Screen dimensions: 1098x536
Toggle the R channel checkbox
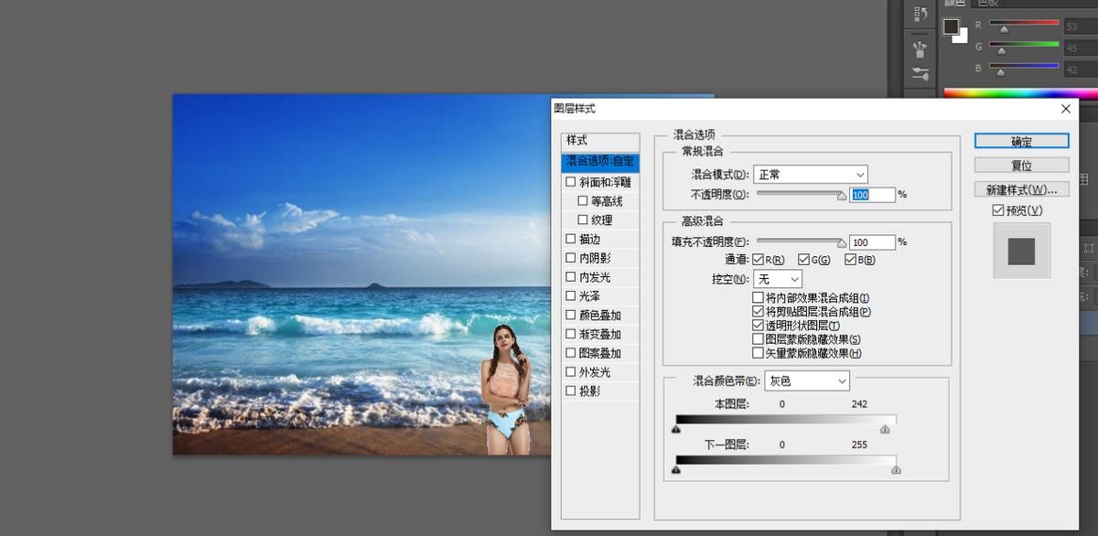[758, 260]
